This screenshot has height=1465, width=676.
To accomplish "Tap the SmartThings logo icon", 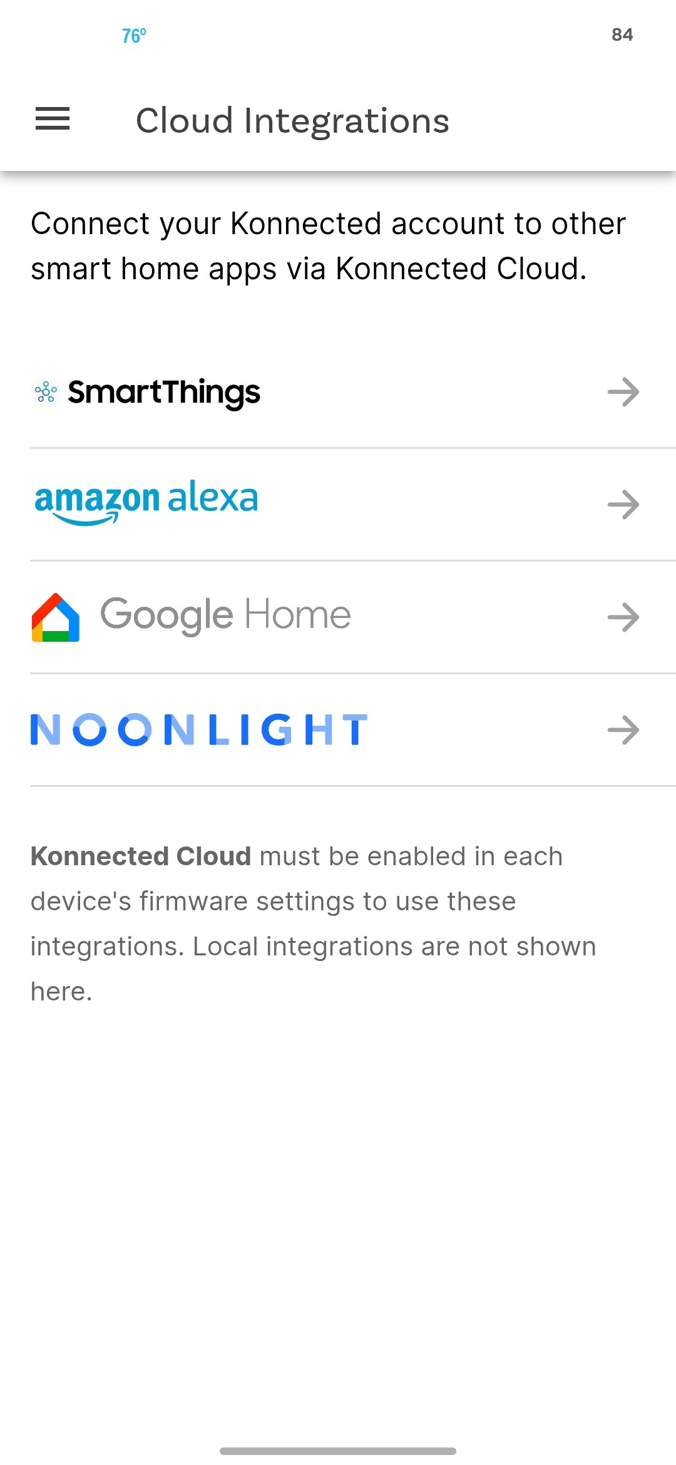I will [x=46, y=392].
